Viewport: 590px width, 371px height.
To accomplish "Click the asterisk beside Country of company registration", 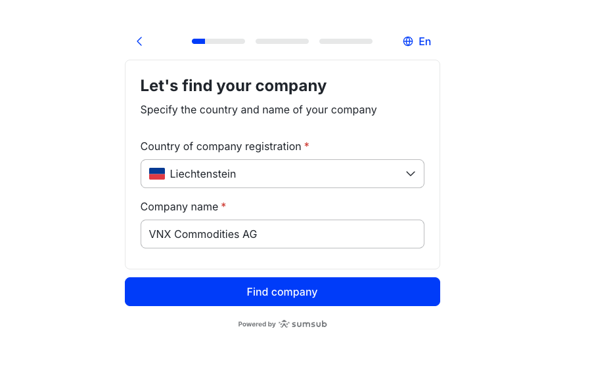I will 307,146.
